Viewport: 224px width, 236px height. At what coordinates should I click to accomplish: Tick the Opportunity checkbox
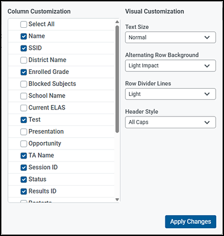[x=24, y=144]
